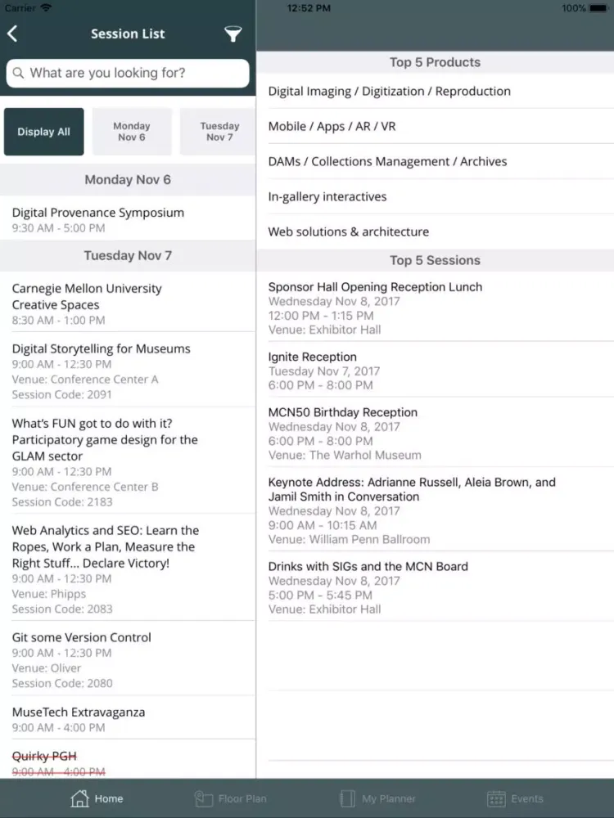Image resolution: width=614 pixels, height=818 pixels.
Task: Open Drinks with SIGs and the MCN Board
Action: 436,587
